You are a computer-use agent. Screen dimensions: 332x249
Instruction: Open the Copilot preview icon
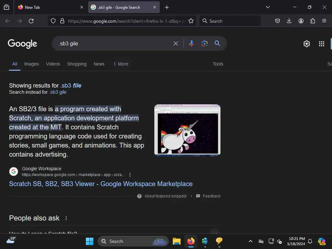coord(322,241)
